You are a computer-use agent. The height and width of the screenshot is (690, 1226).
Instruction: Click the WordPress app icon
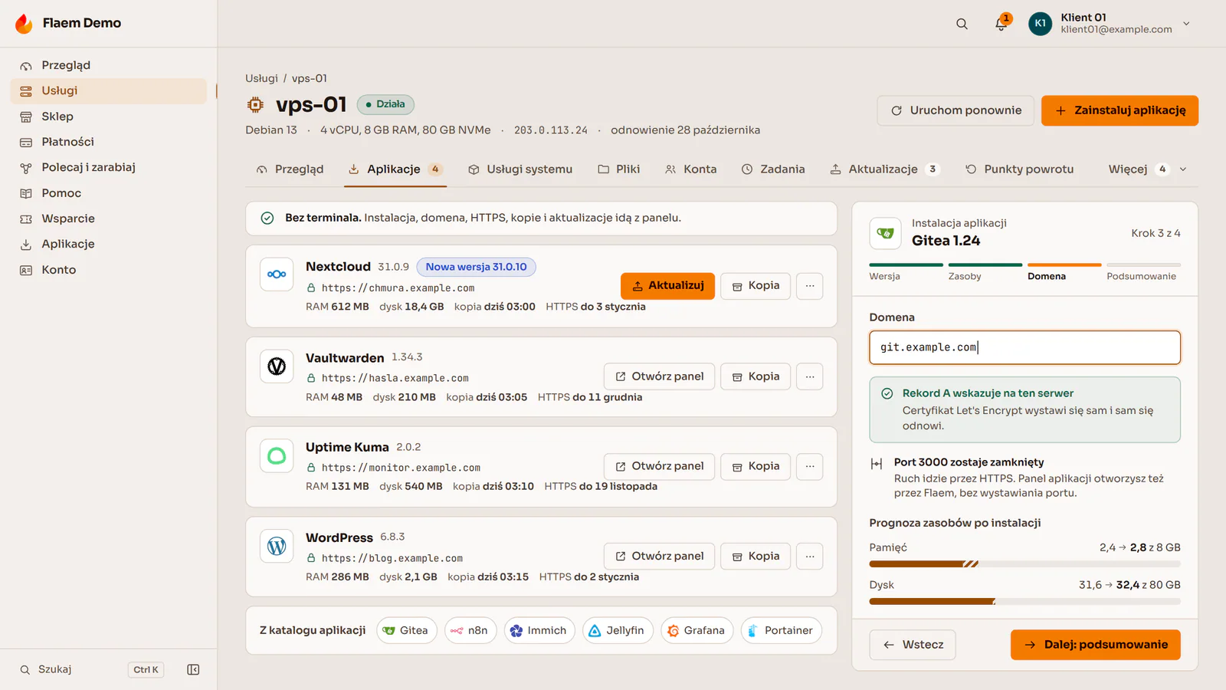[x=277, y=546]
